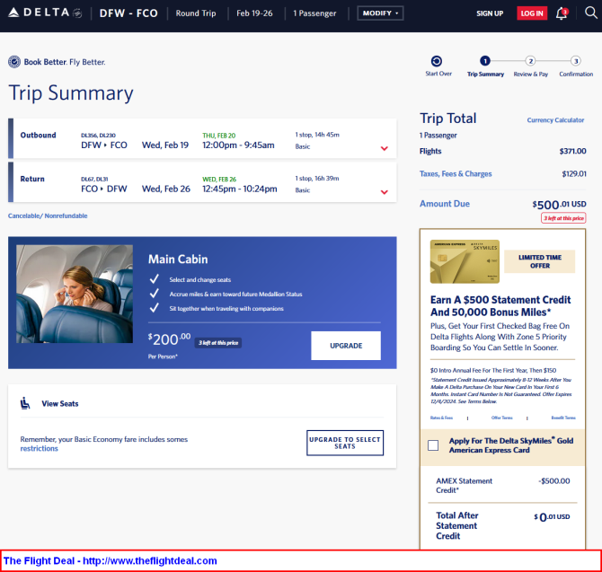Click the Round Trip text in header

(x=196, y=13)
